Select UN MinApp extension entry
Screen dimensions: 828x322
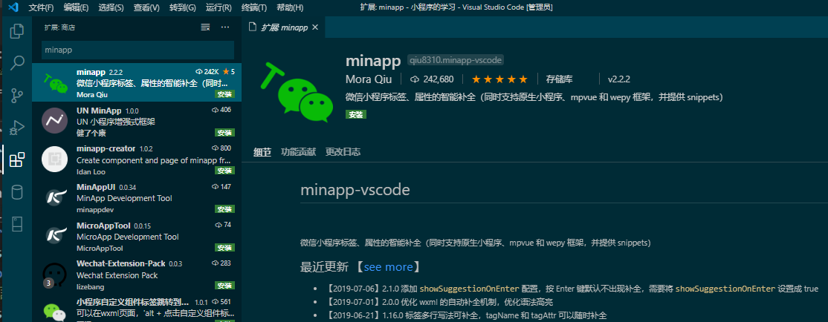pyautogui.click(x=137, y=121)
